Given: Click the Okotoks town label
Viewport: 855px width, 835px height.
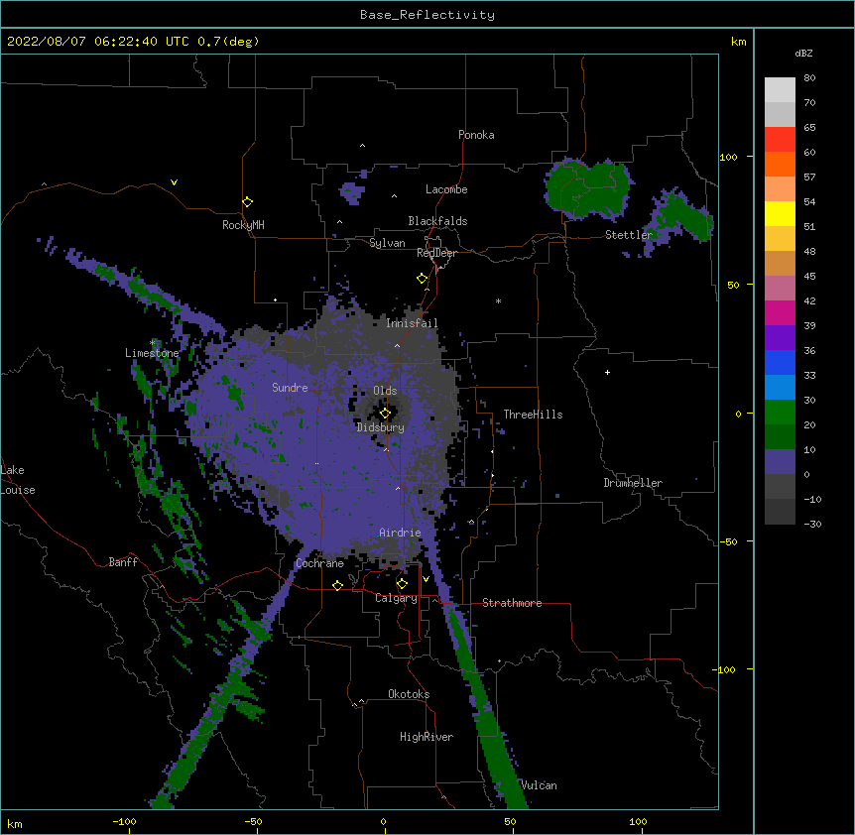Looking at the screenshot, I should click(x=409, y=694).
